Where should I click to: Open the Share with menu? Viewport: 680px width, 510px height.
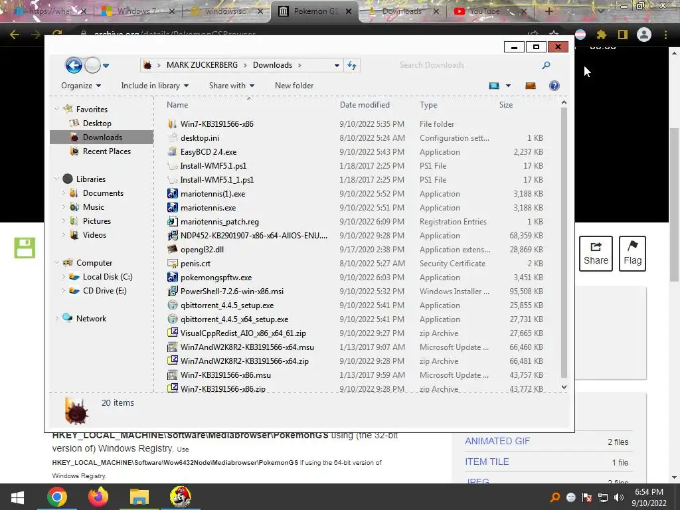pyautogui.click(x=232, y=86)
